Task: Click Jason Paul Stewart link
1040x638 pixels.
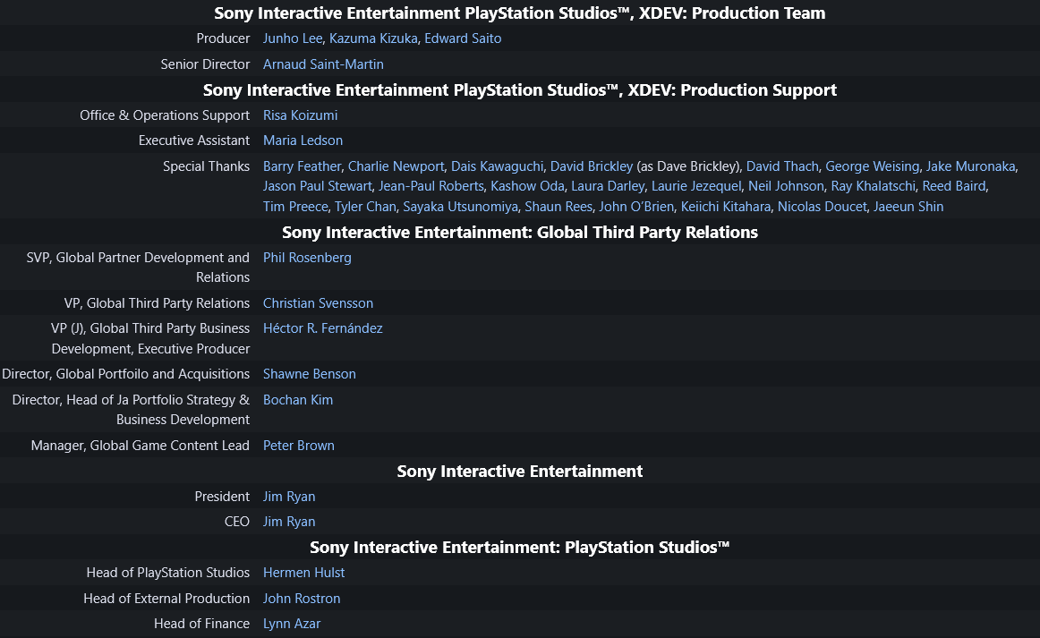Action: point(317,186)
